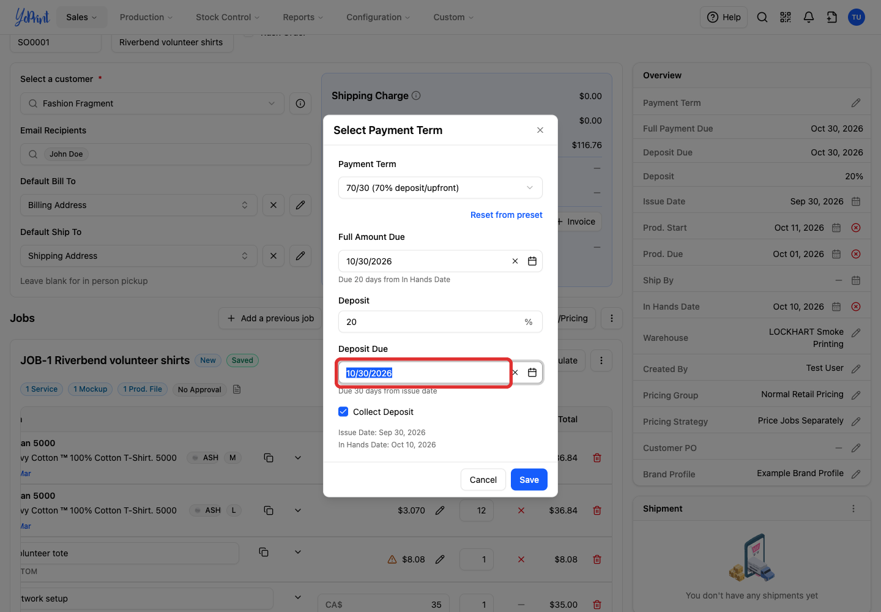Screen dimensions: 881x612
Task: Open calendar picker for Deposit Due
Action: [x=532, y=373]
